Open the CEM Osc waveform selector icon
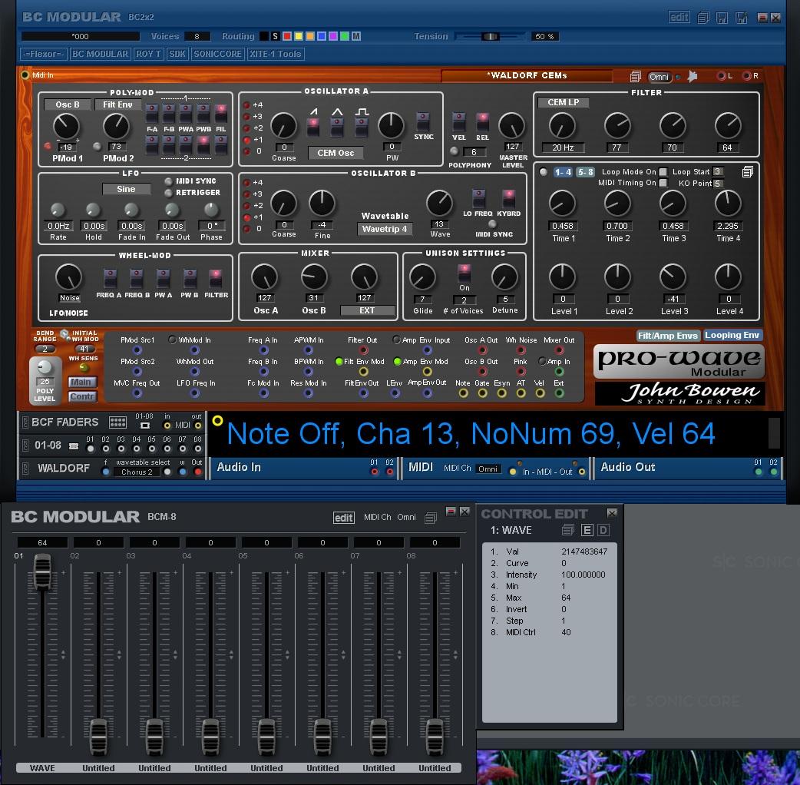This screenshot has height=785, width=800. point(336,153)
